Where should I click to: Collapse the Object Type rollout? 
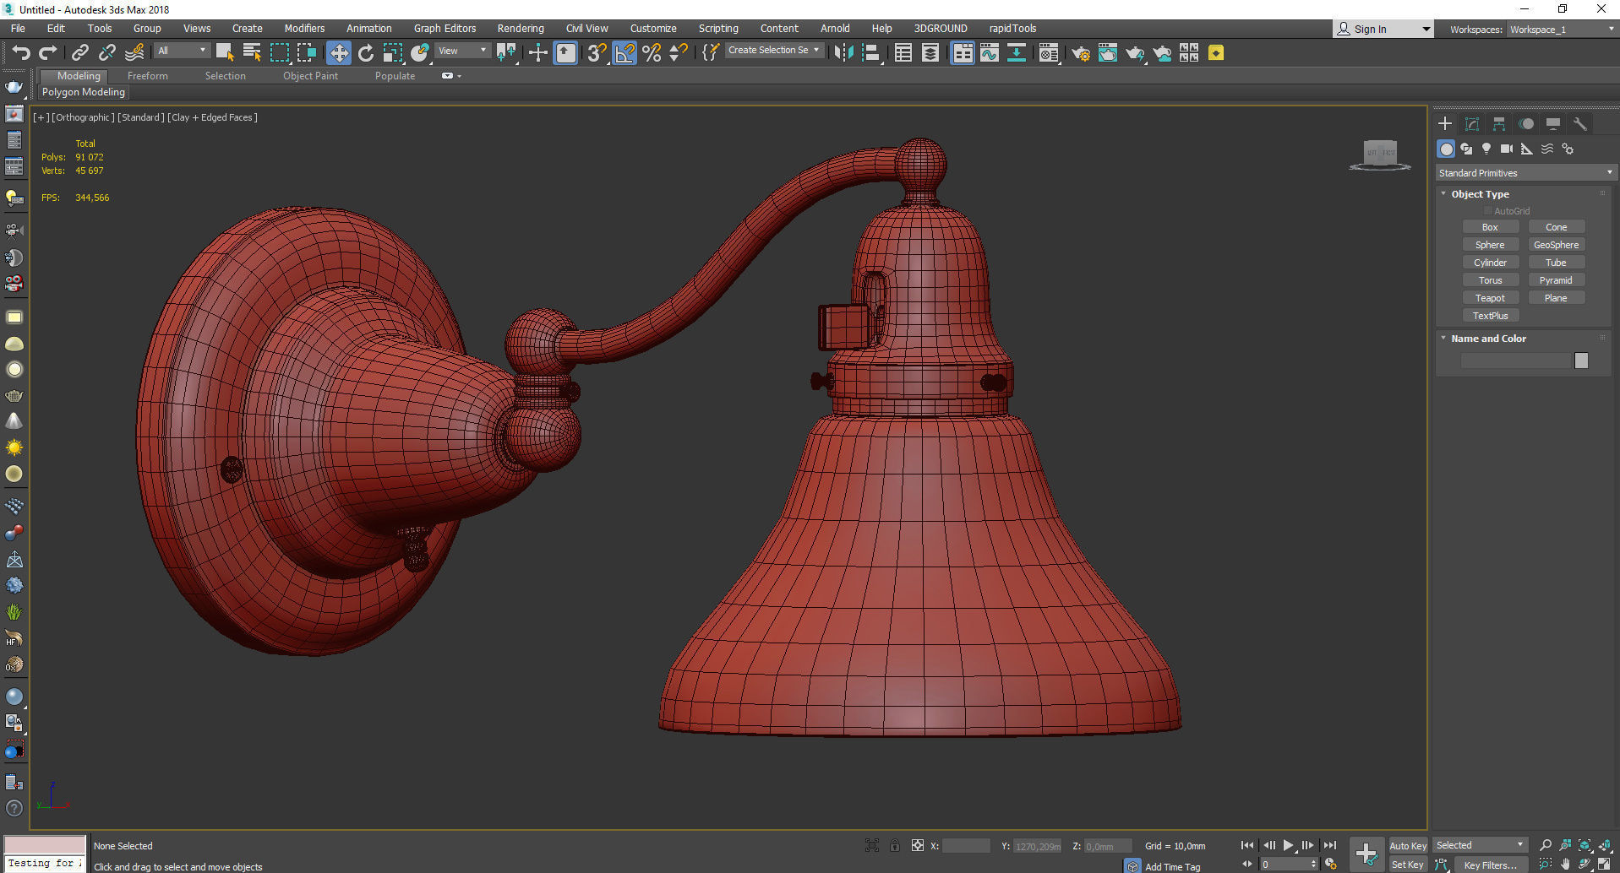click(1480, 194)
